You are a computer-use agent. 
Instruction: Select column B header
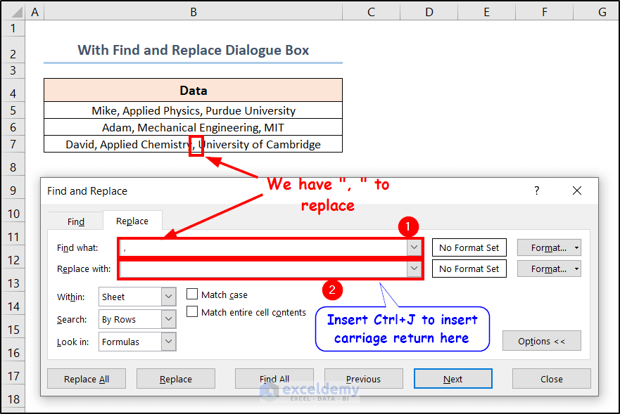click(193, 12)
